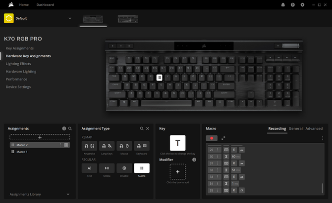The height and width of the screenshot is (203, 332).
Task: Click the delay hourglass in step 30
Action: [x=226, y=157]
